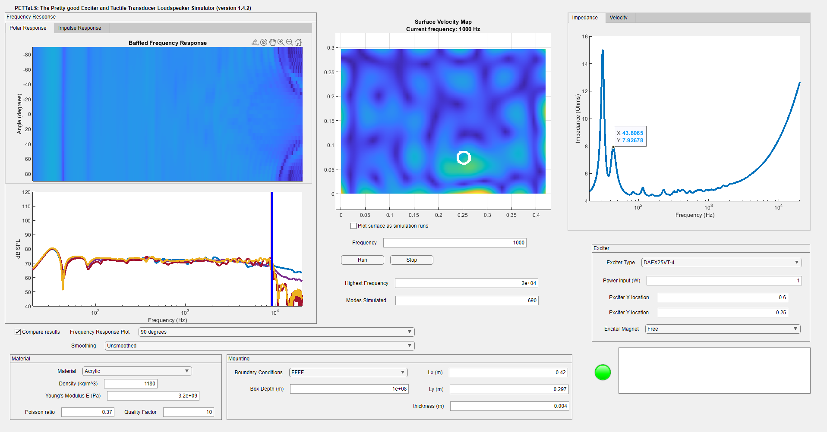
Task: Activate the 3D rotate tool on the plot
Action: click(x=264, y=42)
